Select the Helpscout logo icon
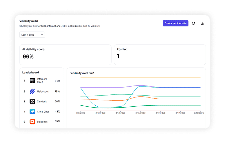The height and width of the screenshot is (143, 225). 32,91
